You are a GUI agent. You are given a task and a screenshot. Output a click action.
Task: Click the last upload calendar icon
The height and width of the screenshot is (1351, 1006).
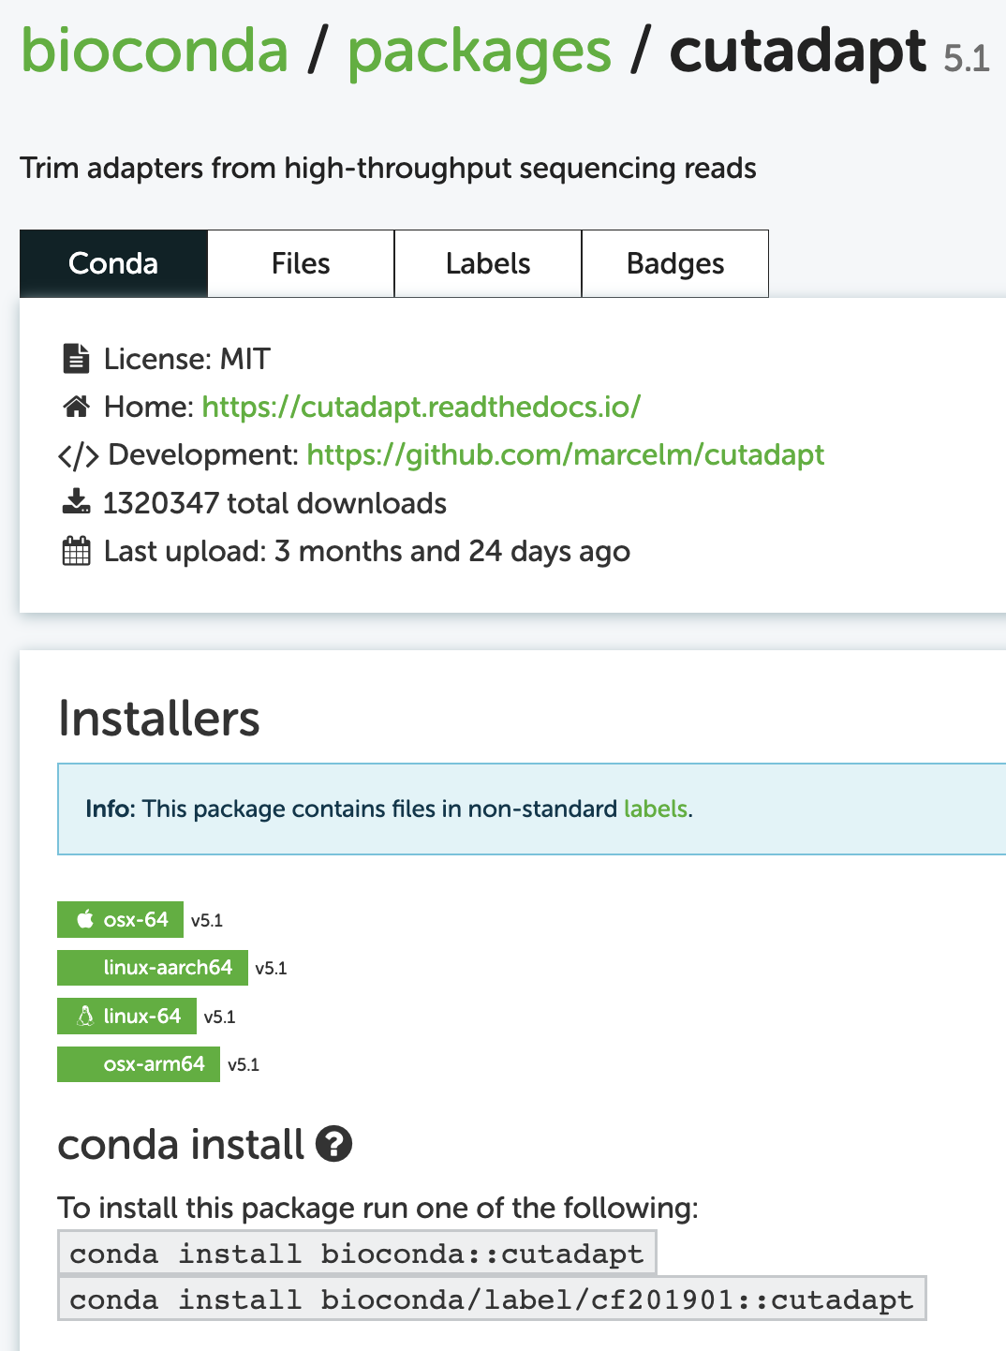[76, 551]
